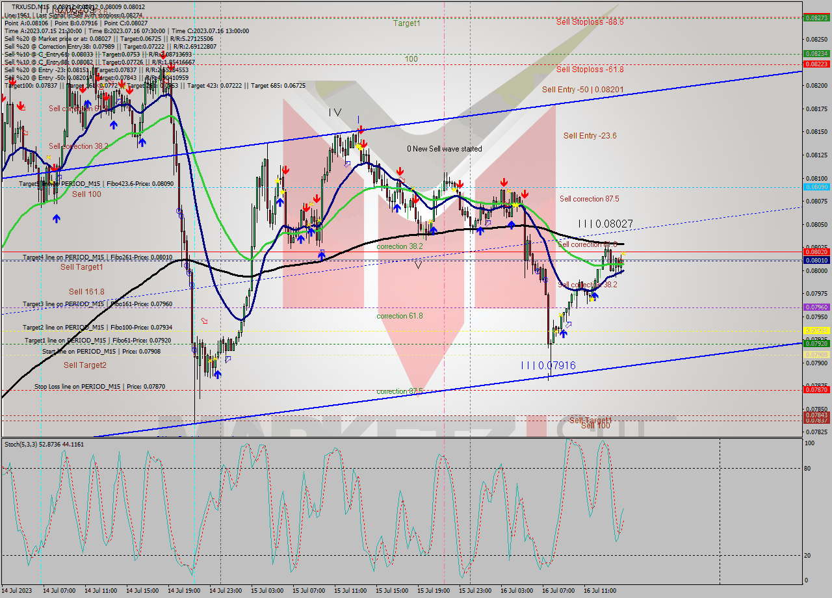Select the 'Sell correction 87.5' red label
This screenshot has height=598, width=832.
tap(589, 199)
